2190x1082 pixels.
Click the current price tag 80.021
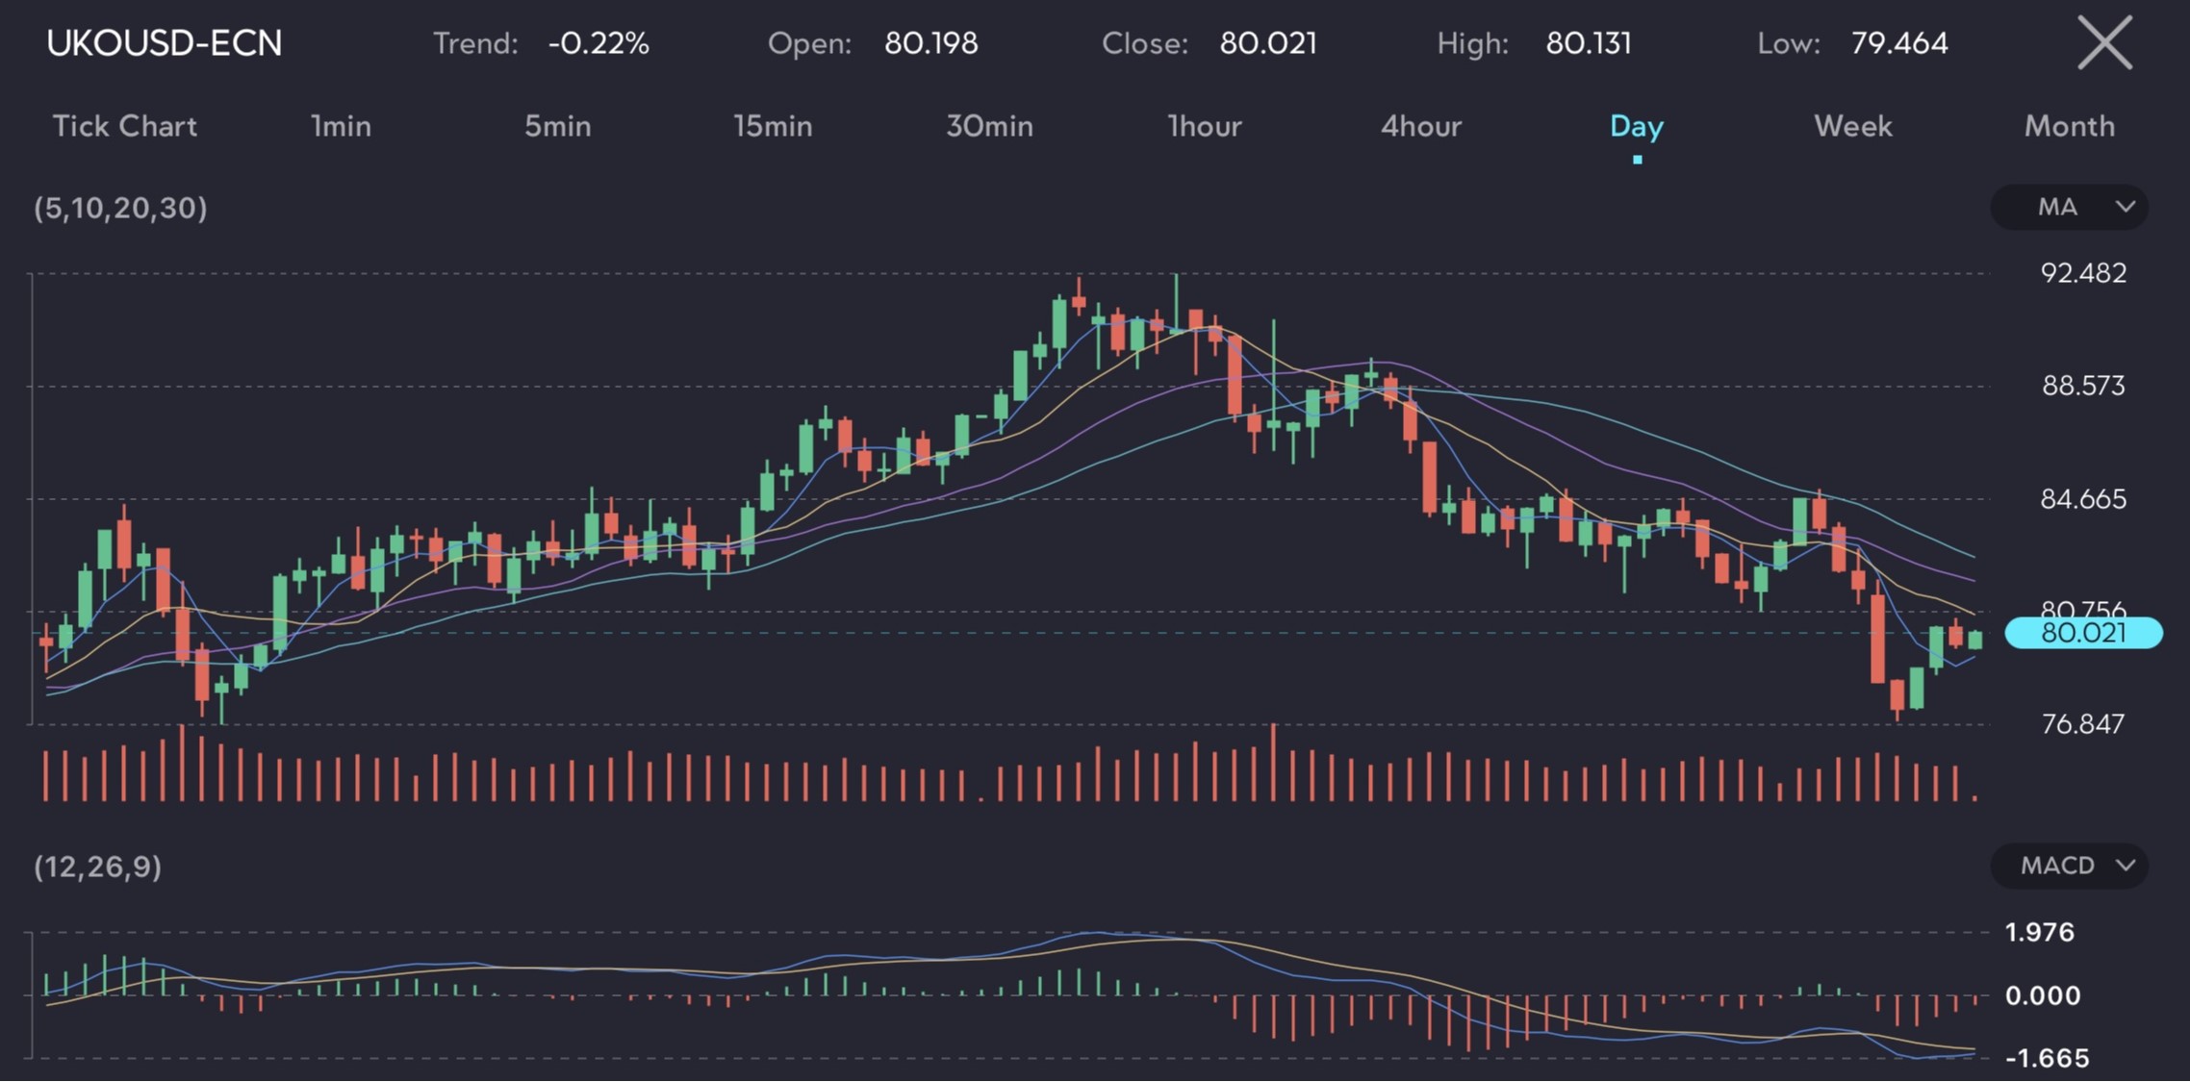pos(2083,633)
